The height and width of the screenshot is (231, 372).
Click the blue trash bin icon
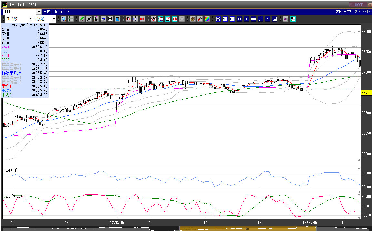(x=117, y=19)
